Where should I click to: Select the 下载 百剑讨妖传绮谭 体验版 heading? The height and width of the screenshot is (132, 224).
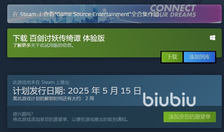[59, 38]
